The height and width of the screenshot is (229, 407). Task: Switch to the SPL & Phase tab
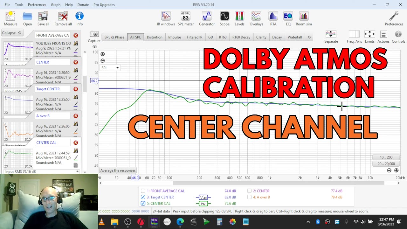114,37
